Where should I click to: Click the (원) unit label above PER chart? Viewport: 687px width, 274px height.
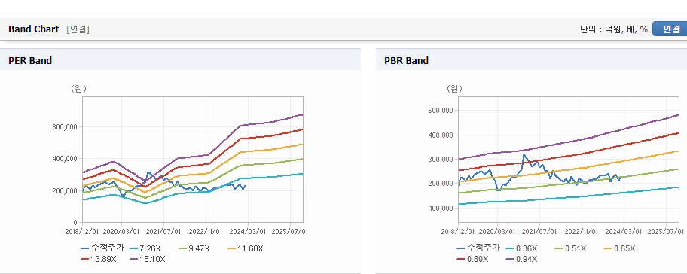(79, 89)
